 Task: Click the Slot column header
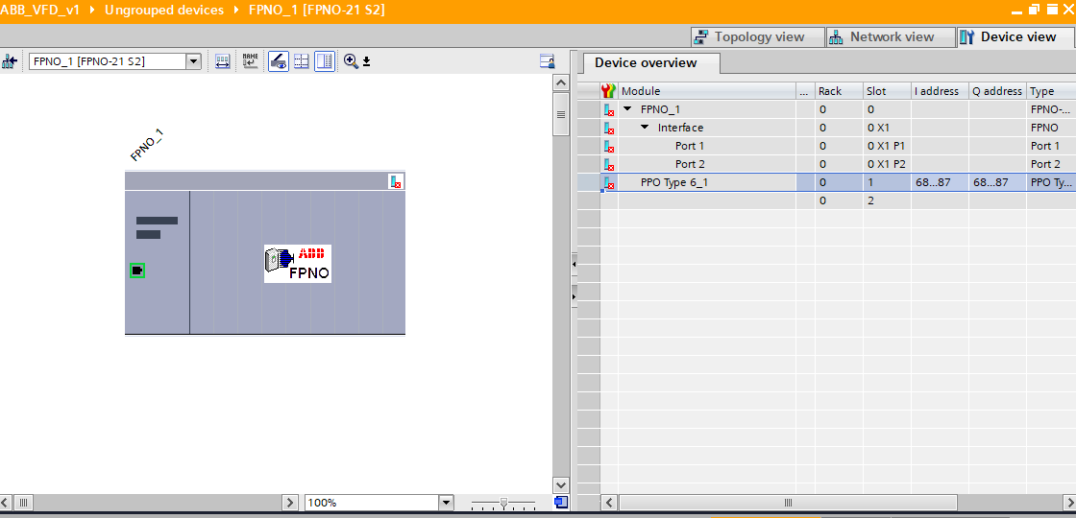pos(888,91)
